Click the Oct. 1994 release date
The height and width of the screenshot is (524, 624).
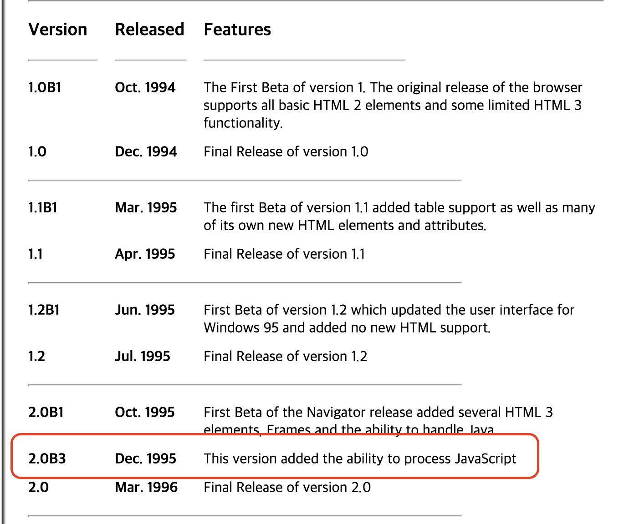point(145,87)
